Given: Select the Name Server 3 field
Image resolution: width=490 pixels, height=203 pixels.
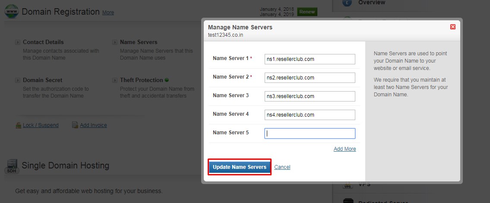Looking at the screenshot, I should (x=310, y=96).
